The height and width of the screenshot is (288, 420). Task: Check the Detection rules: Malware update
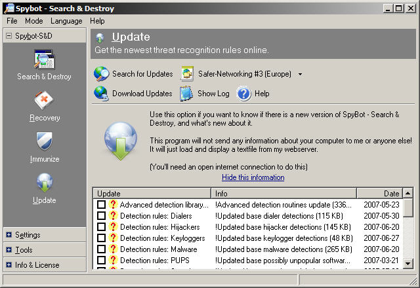tap(101, 249)
